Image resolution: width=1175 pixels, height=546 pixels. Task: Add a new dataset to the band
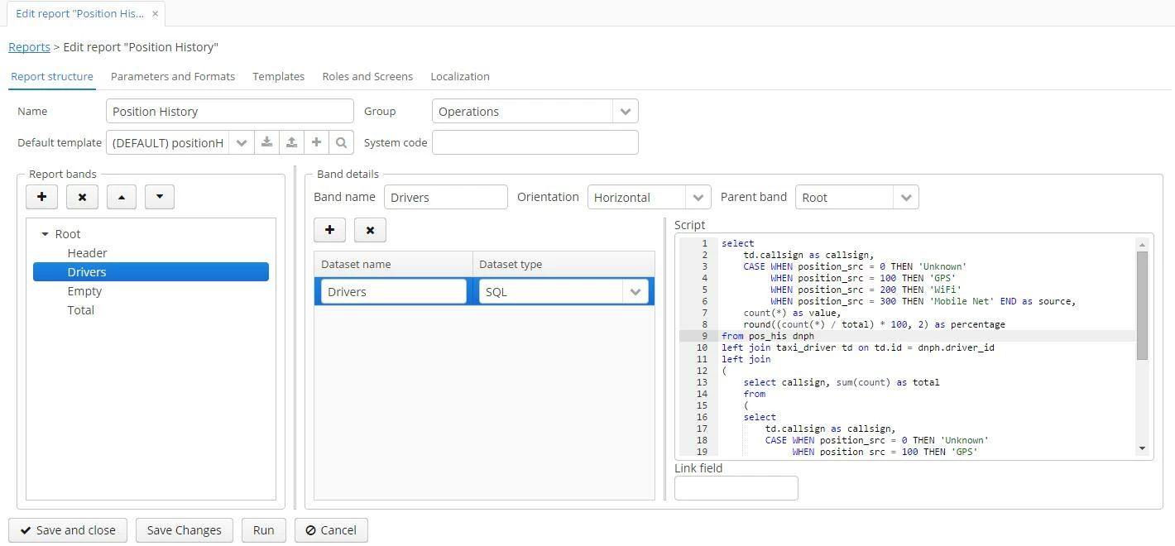coord(329,230)
